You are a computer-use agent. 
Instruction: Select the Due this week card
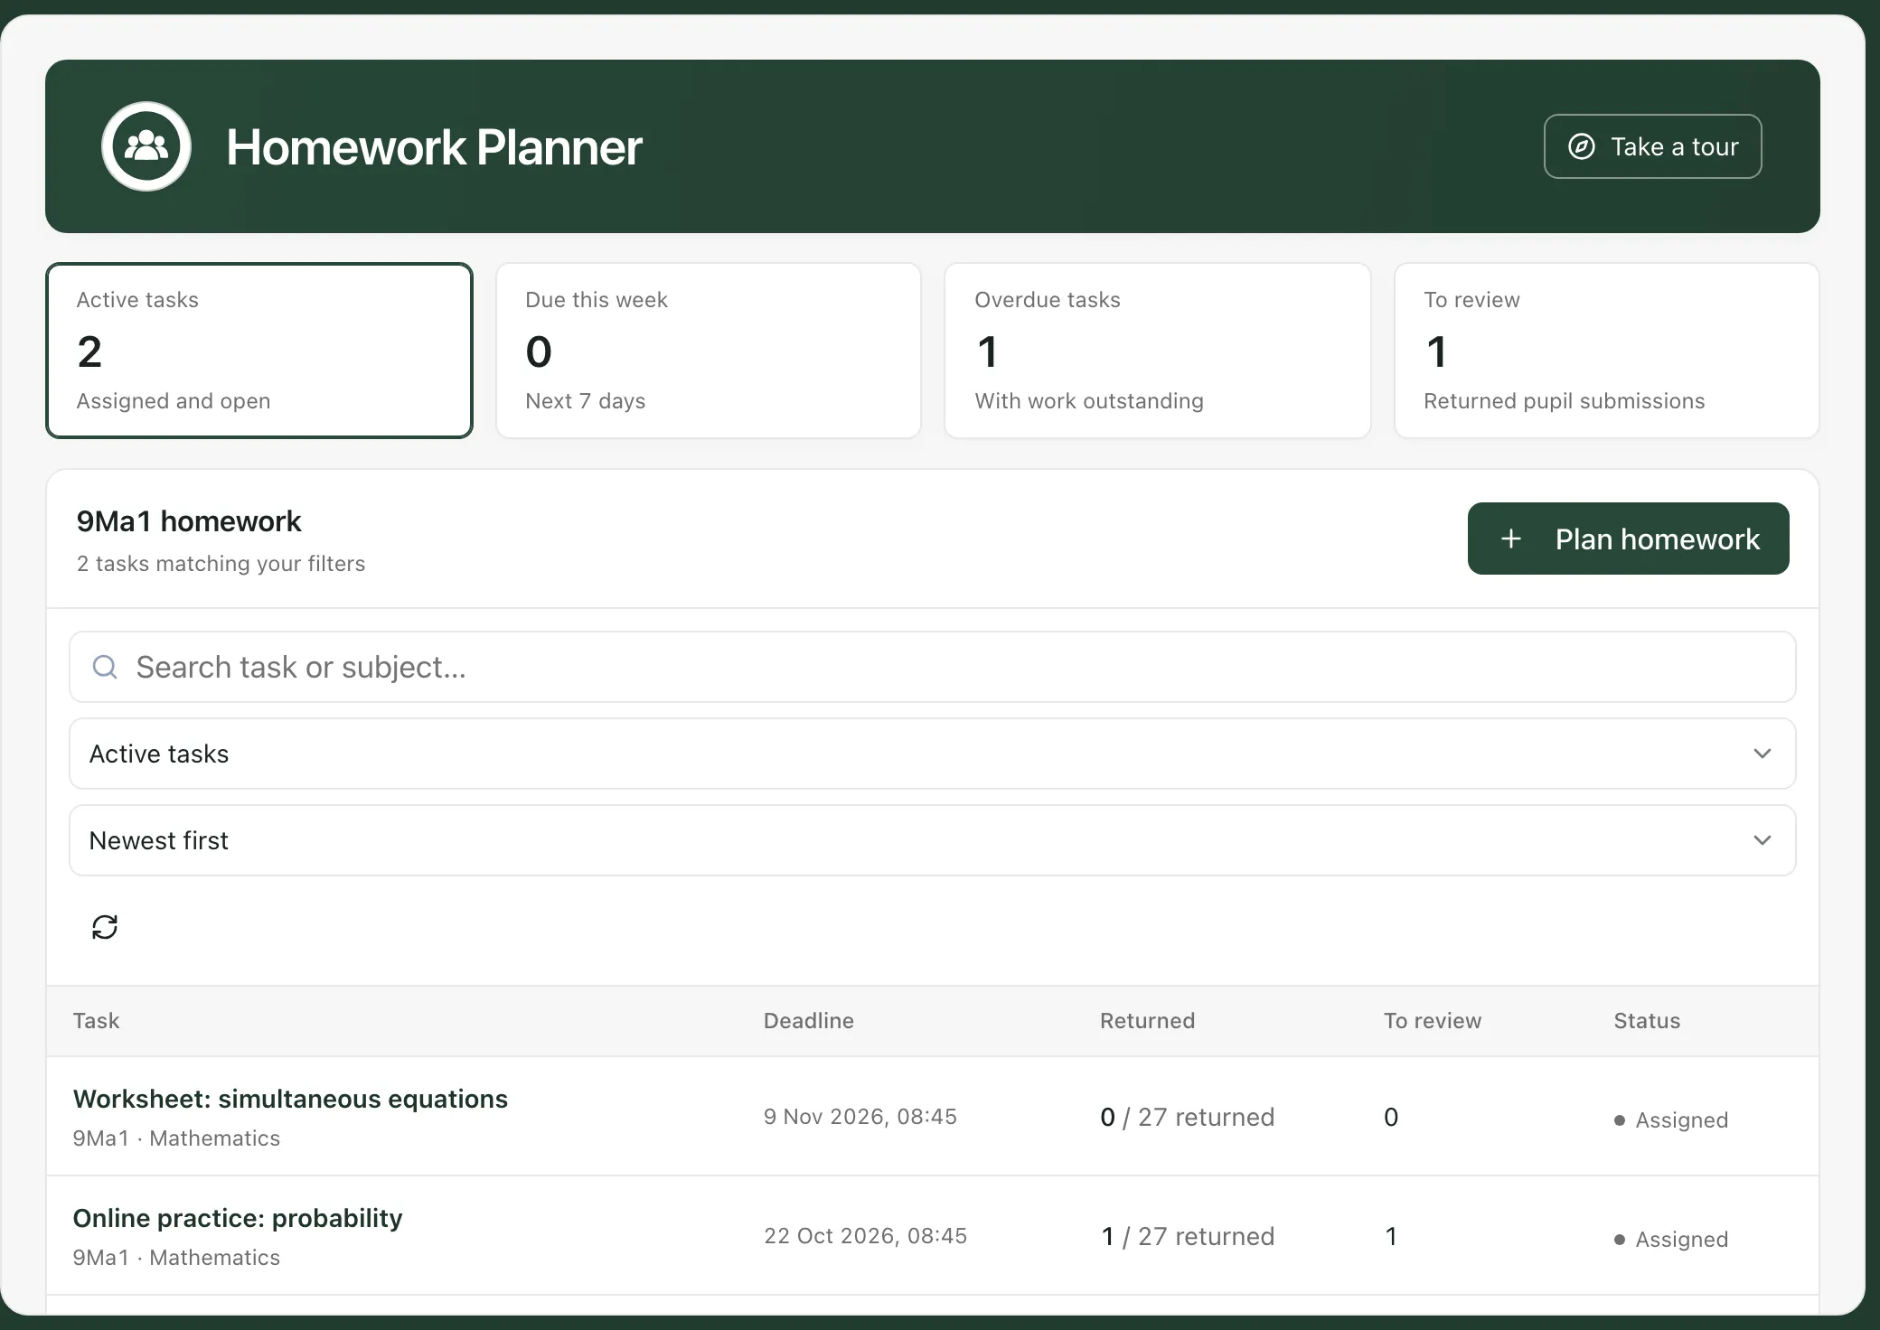709,351
